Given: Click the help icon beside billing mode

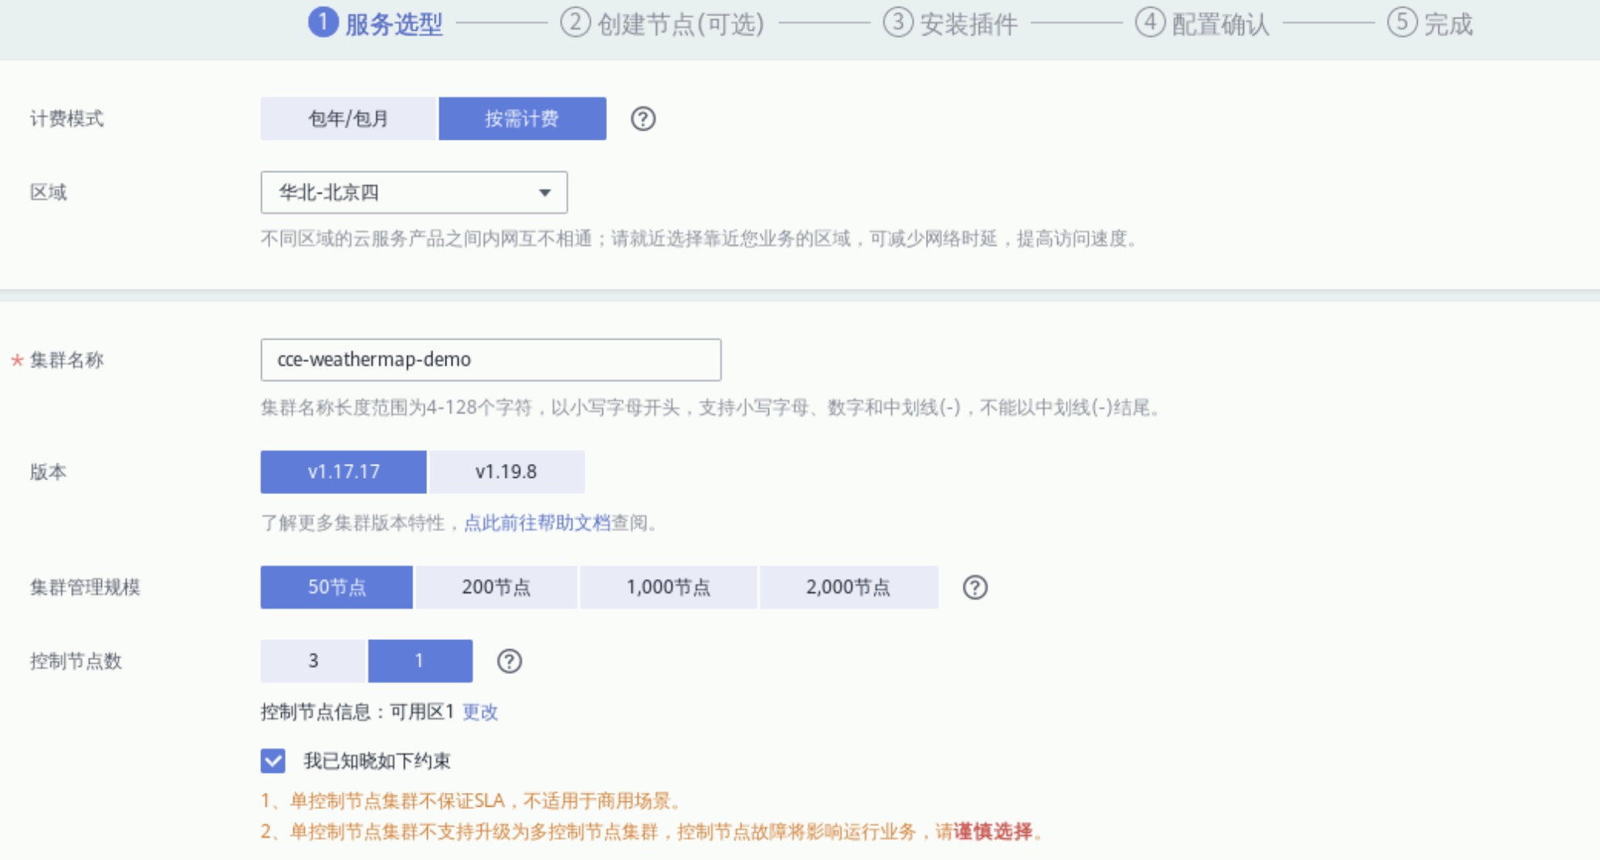Looking at the screenshot, I should click(642, 119).
